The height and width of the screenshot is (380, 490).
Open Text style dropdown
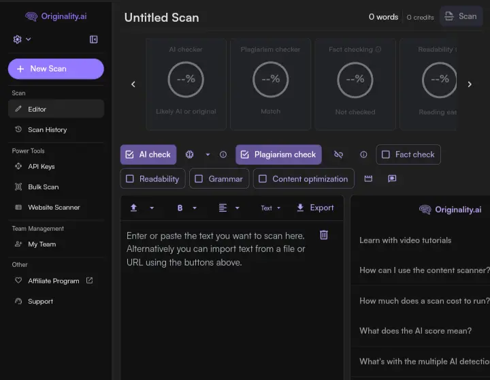(271, 208)
